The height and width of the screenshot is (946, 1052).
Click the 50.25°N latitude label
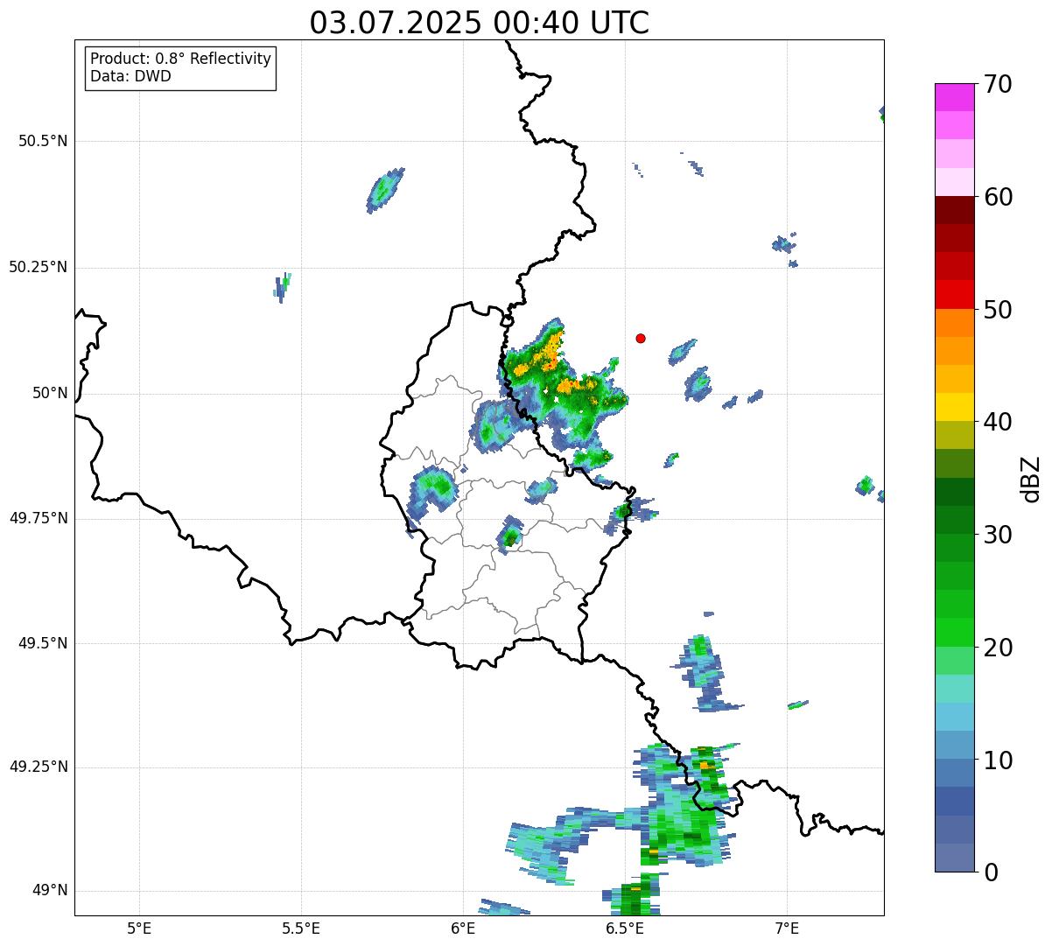tap(39, 267)
